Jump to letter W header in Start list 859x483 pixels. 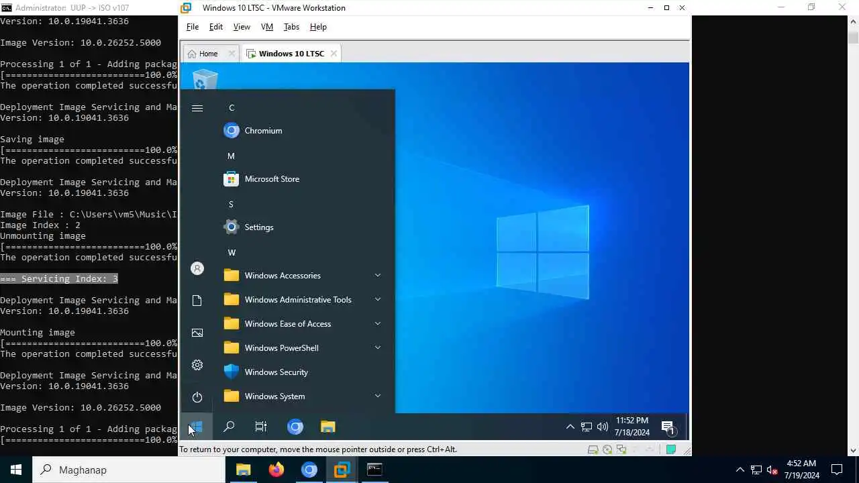[232, 253]
